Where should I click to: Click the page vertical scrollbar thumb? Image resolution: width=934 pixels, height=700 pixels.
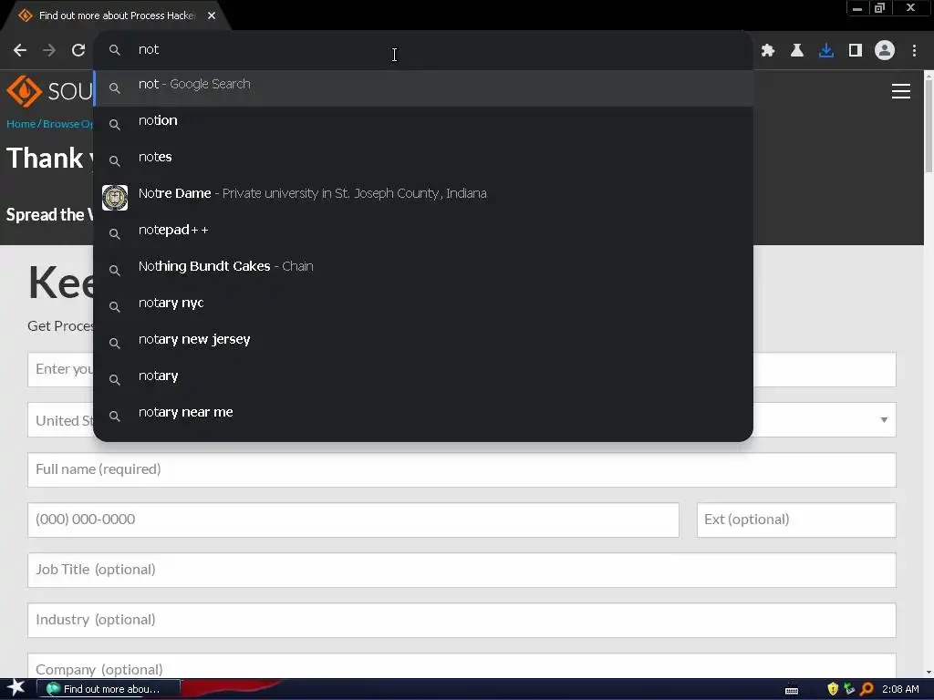(x=929, y=125)
